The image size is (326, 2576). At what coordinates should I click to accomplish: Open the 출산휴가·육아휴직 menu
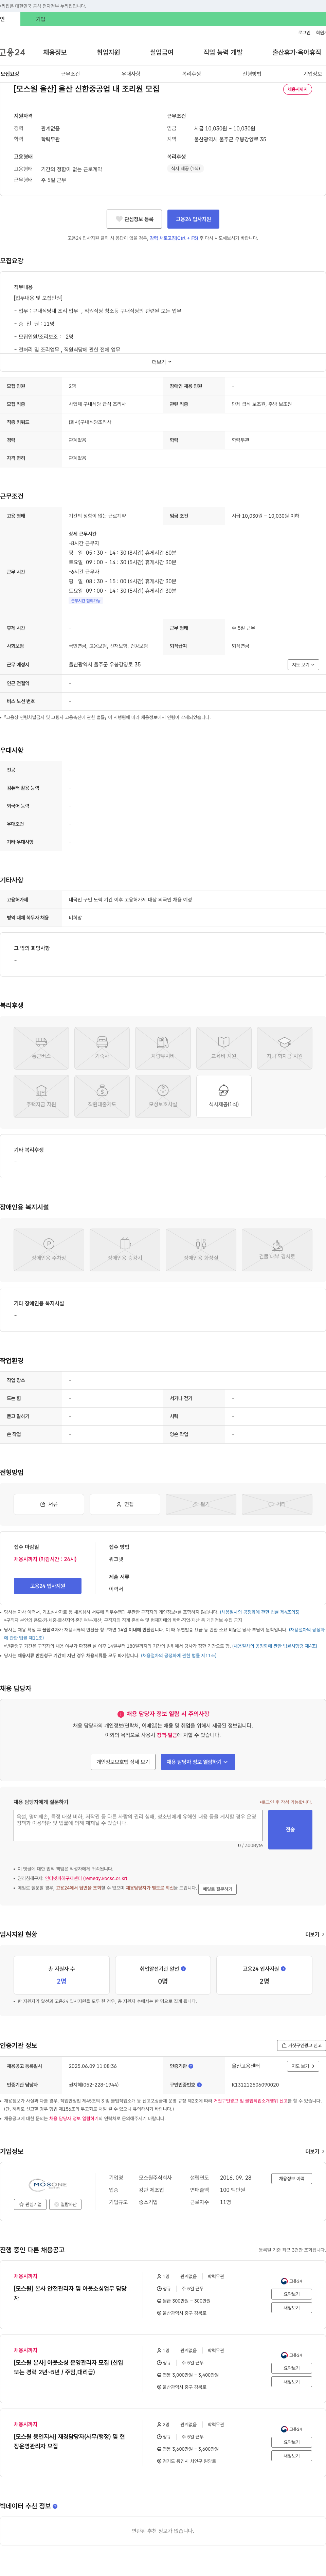click(297, 52)
